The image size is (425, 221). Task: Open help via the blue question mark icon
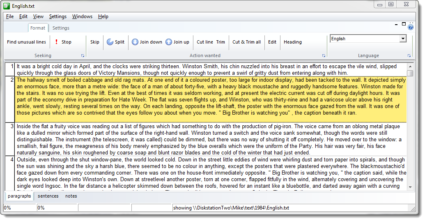(x=411, y=27)
